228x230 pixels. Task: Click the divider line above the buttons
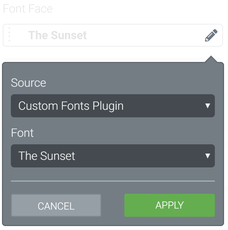113,181
